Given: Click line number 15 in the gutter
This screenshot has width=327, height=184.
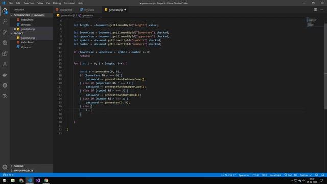Looking at the screenshot, I should pos(60,63).
